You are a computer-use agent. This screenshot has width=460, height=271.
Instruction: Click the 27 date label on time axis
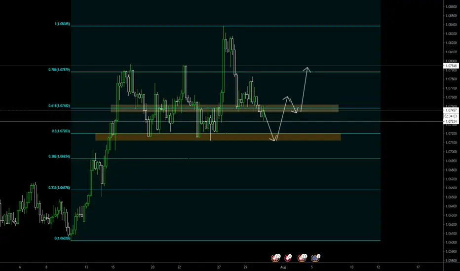coord(219,267)
